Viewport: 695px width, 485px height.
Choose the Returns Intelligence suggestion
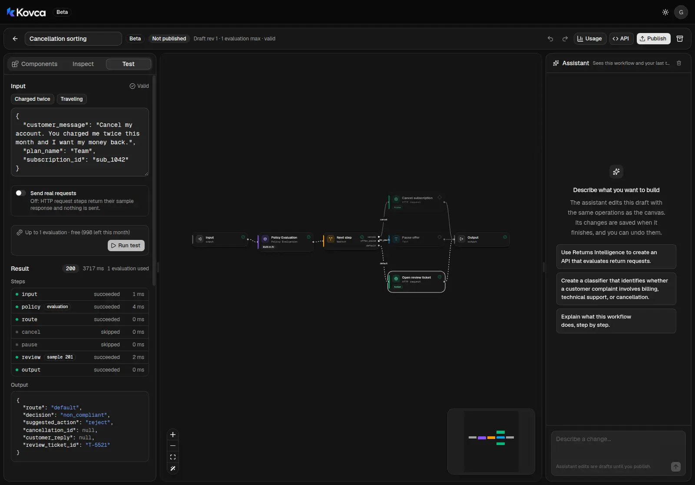pyautogui.click(x=616, y=257)
